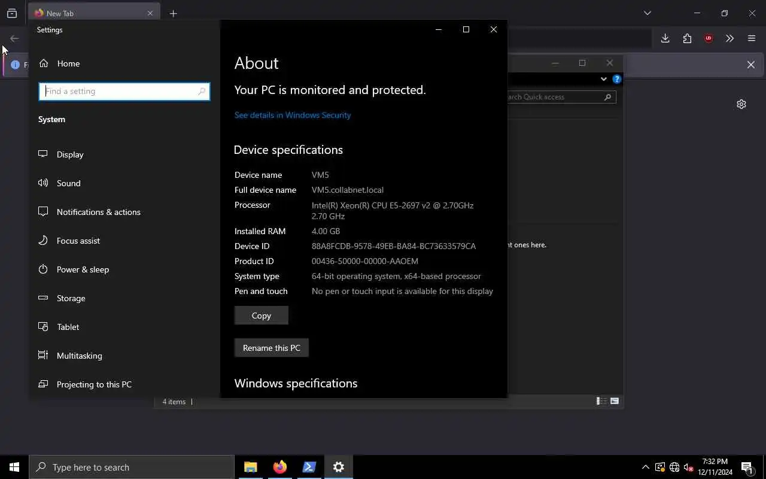Image resolution: width=766 pixels, height=479 pixels.
Task: Select the 64-bit operating system text
Action: pyautogui.click(x=396, y=276)
